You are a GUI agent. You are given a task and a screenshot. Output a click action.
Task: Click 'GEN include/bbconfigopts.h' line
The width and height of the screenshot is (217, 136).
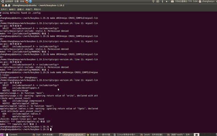21,88
